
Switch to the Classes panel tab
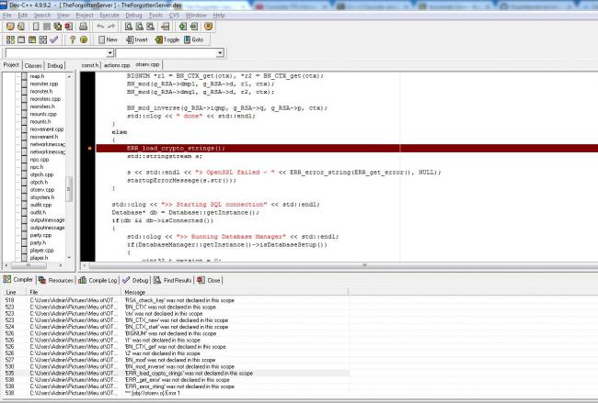33,65
